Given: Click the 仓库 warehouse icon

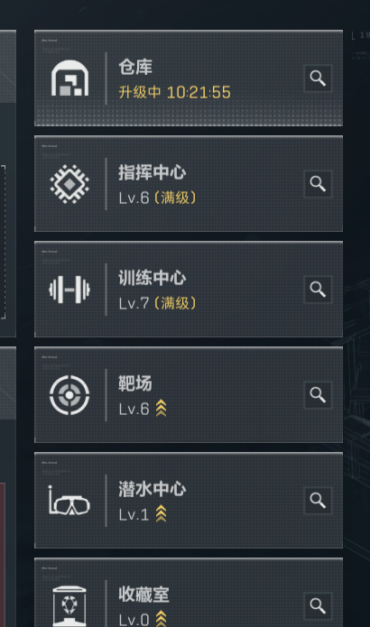Looking at the screenshot, I should (x=69, y=78).
